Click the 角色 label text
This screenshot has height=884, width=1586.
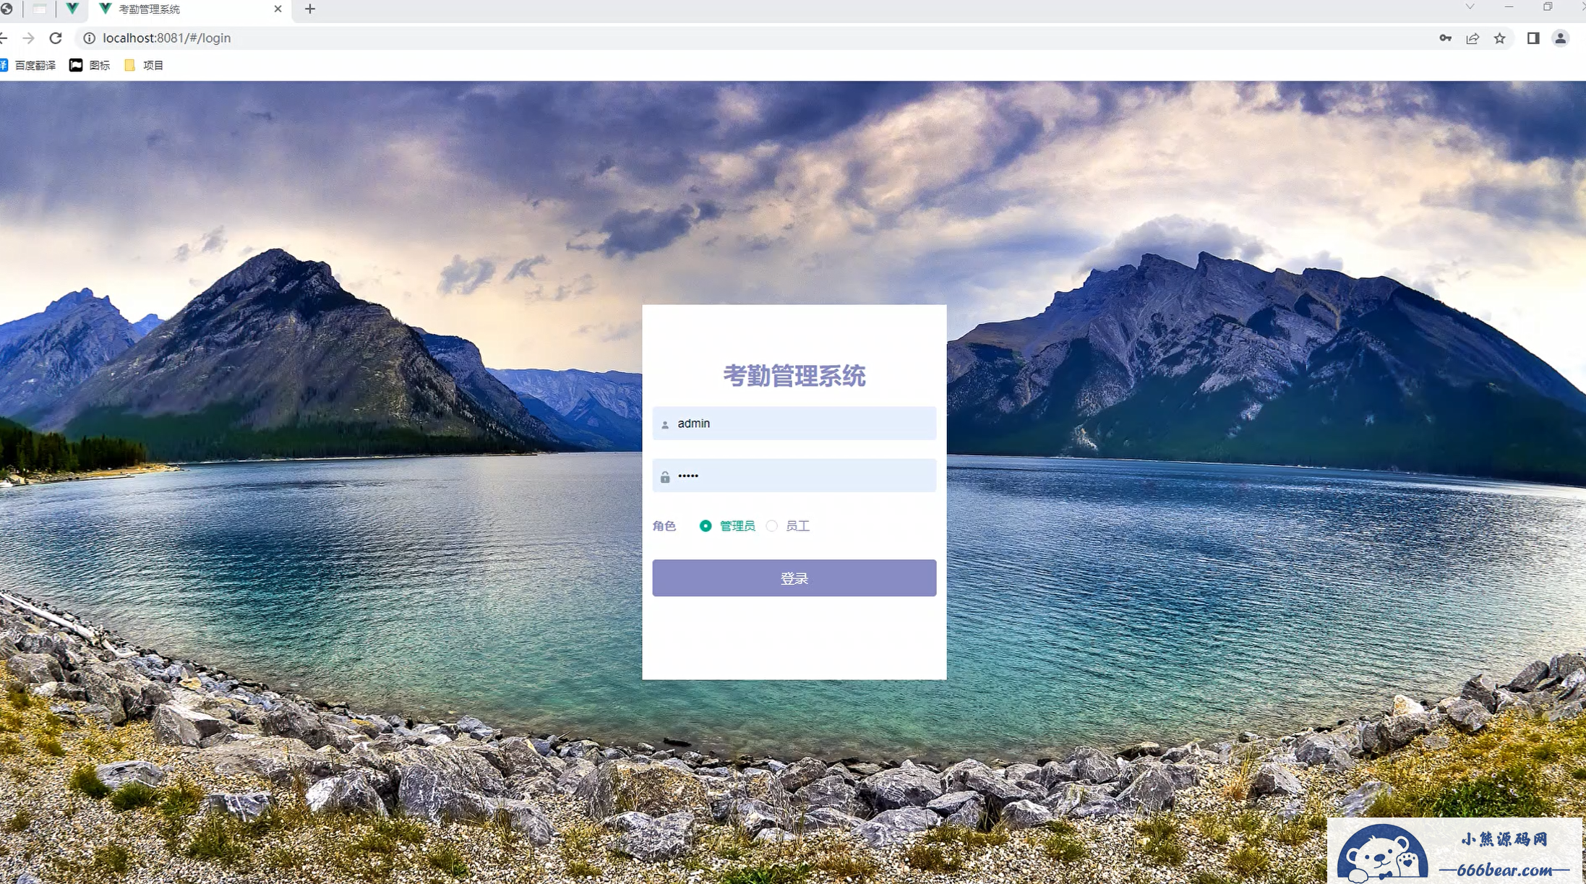coord(664,526)
